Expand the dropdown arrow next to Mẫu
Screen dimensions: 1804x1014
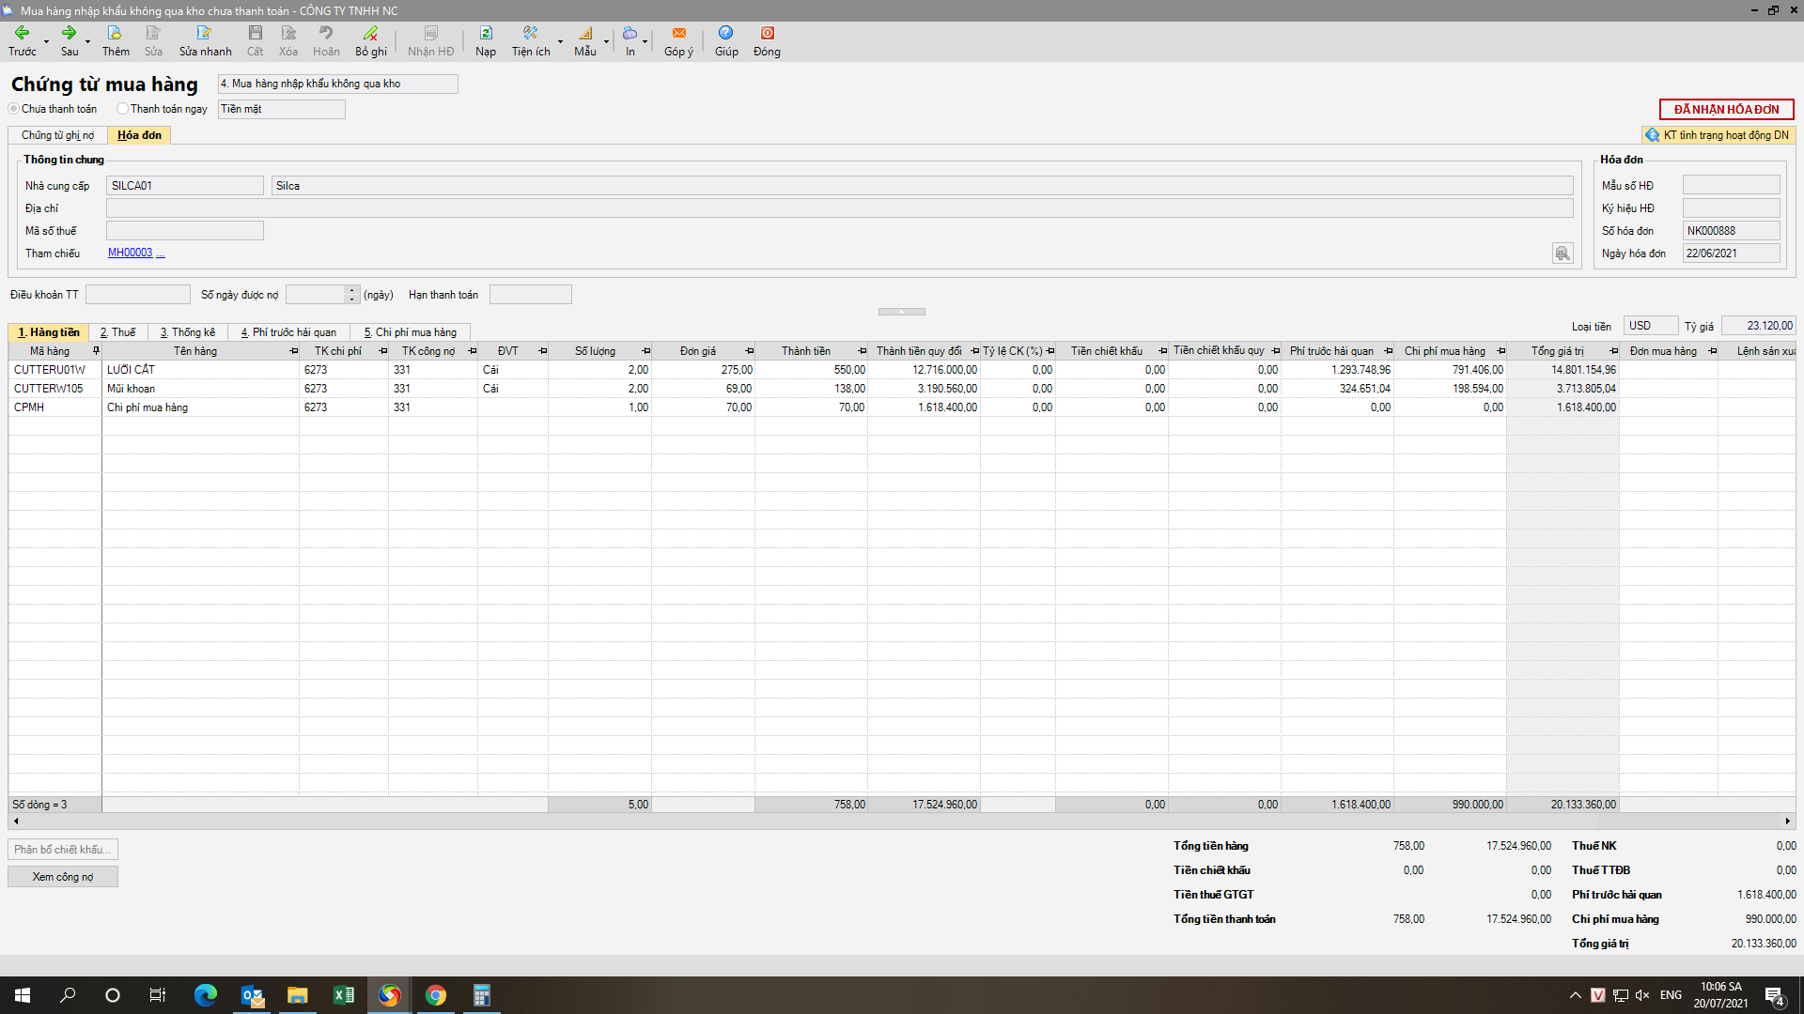[x=607, y=41]
